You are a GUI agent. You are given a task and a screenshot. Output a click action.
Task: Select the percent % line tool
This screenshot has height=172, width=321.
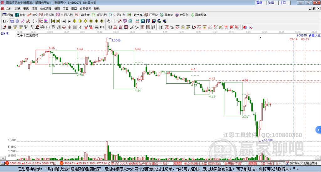click(x=172, y=27)
